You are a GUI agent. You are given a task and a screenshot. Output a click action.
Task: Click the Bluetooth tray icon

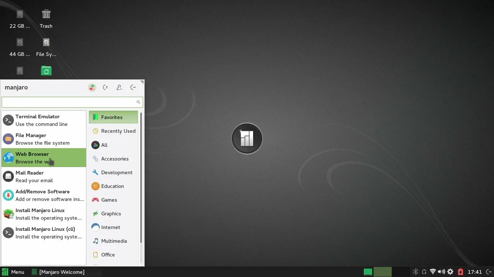[x=416, y=272]
